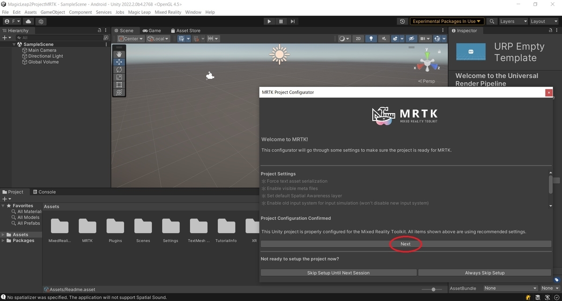Select the Scale tool
Screen dimensions: 562x301
119,77
